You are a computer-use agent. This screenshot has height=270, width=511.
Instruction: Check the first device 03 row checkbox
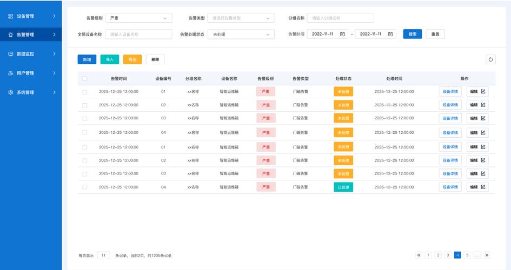(85, 119)
